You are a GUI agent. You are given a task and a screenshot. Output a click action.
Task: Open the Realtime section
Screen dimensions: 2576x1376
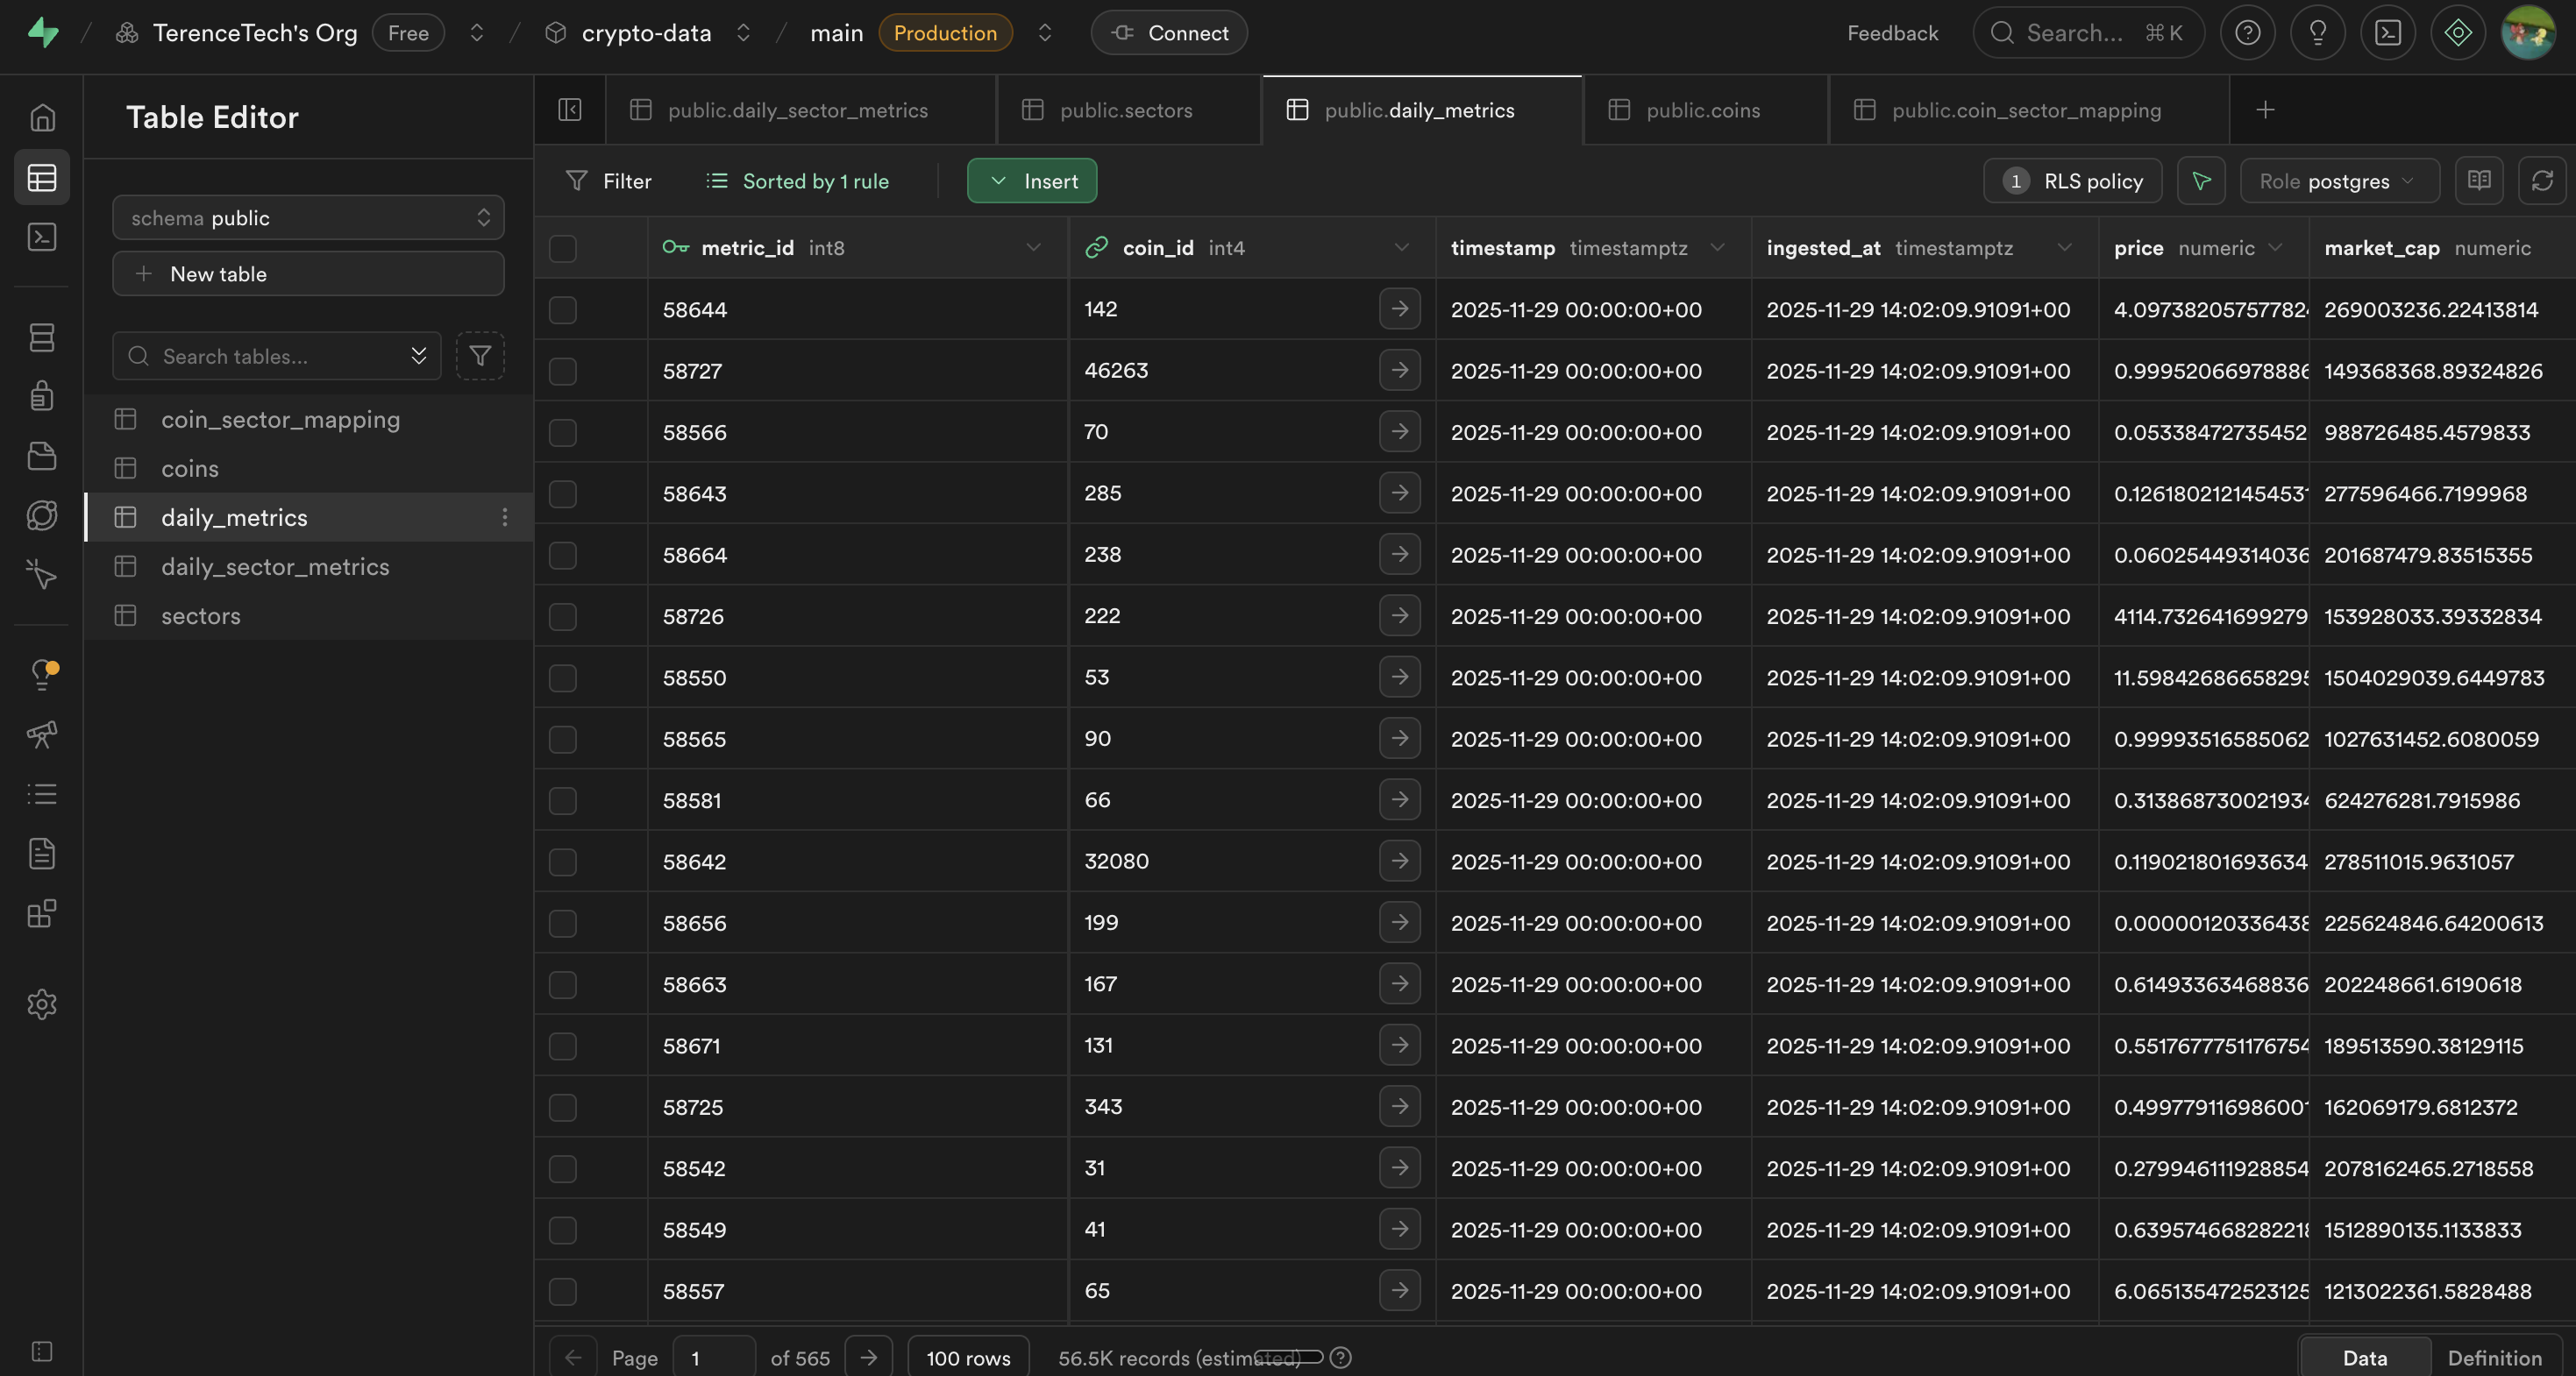42,516
